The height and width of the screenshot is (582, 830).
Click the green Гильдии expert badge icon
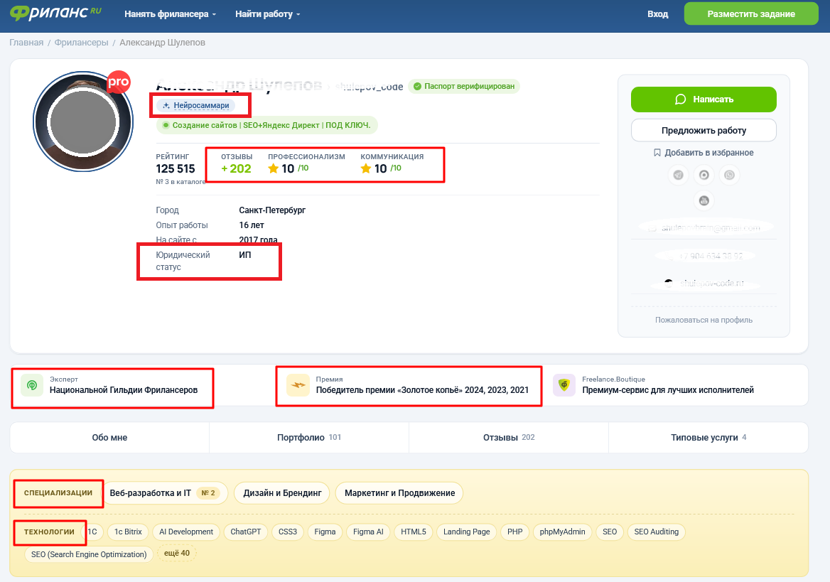(x=32, y=385)
